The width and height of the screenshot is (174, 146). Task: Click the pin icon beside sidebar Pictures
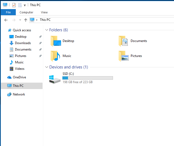tap(40, 56)
